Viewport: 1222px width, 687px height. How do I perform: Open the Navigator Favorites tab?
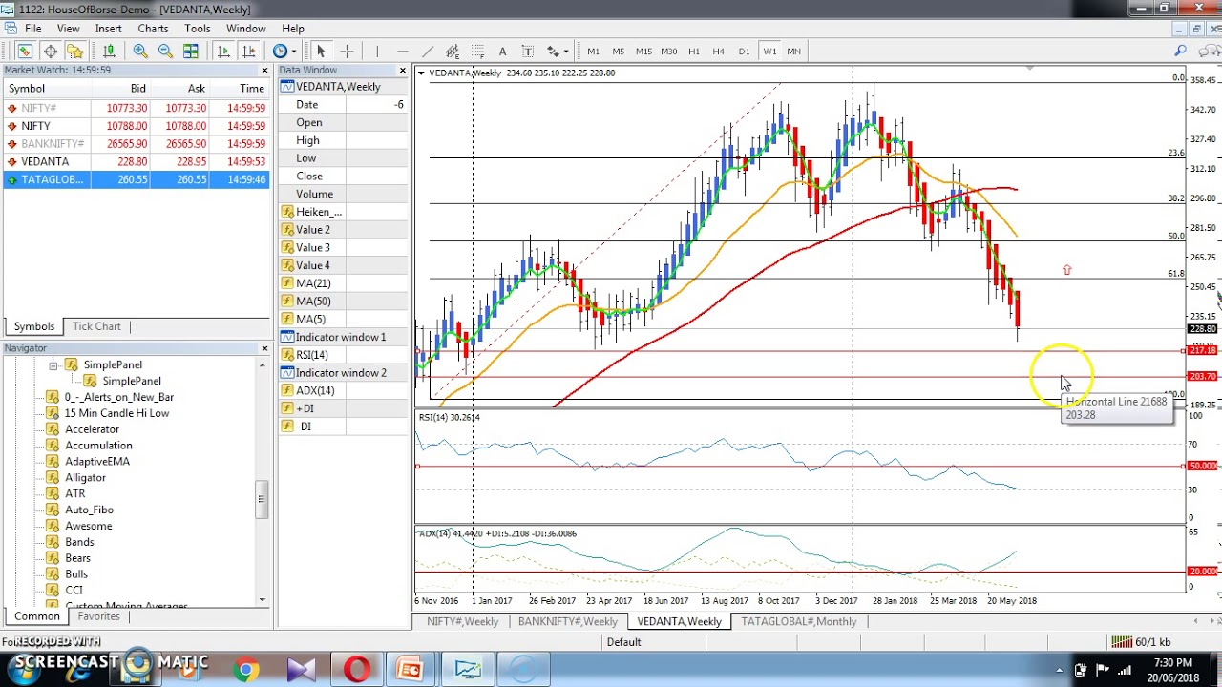pos(99,616)
